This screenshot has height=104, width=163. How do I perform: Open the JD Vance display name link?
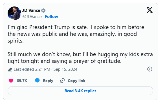click(31, 10)
